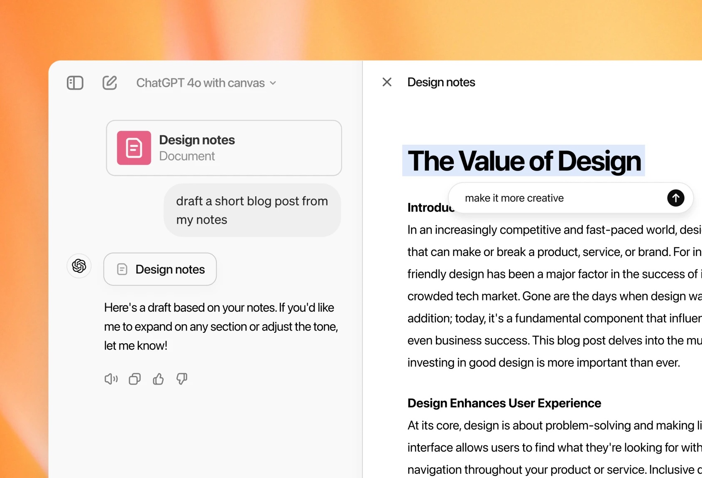Start a new chat with compose icon
This screenshot has width=702, height=478.
tap(110, 83)
